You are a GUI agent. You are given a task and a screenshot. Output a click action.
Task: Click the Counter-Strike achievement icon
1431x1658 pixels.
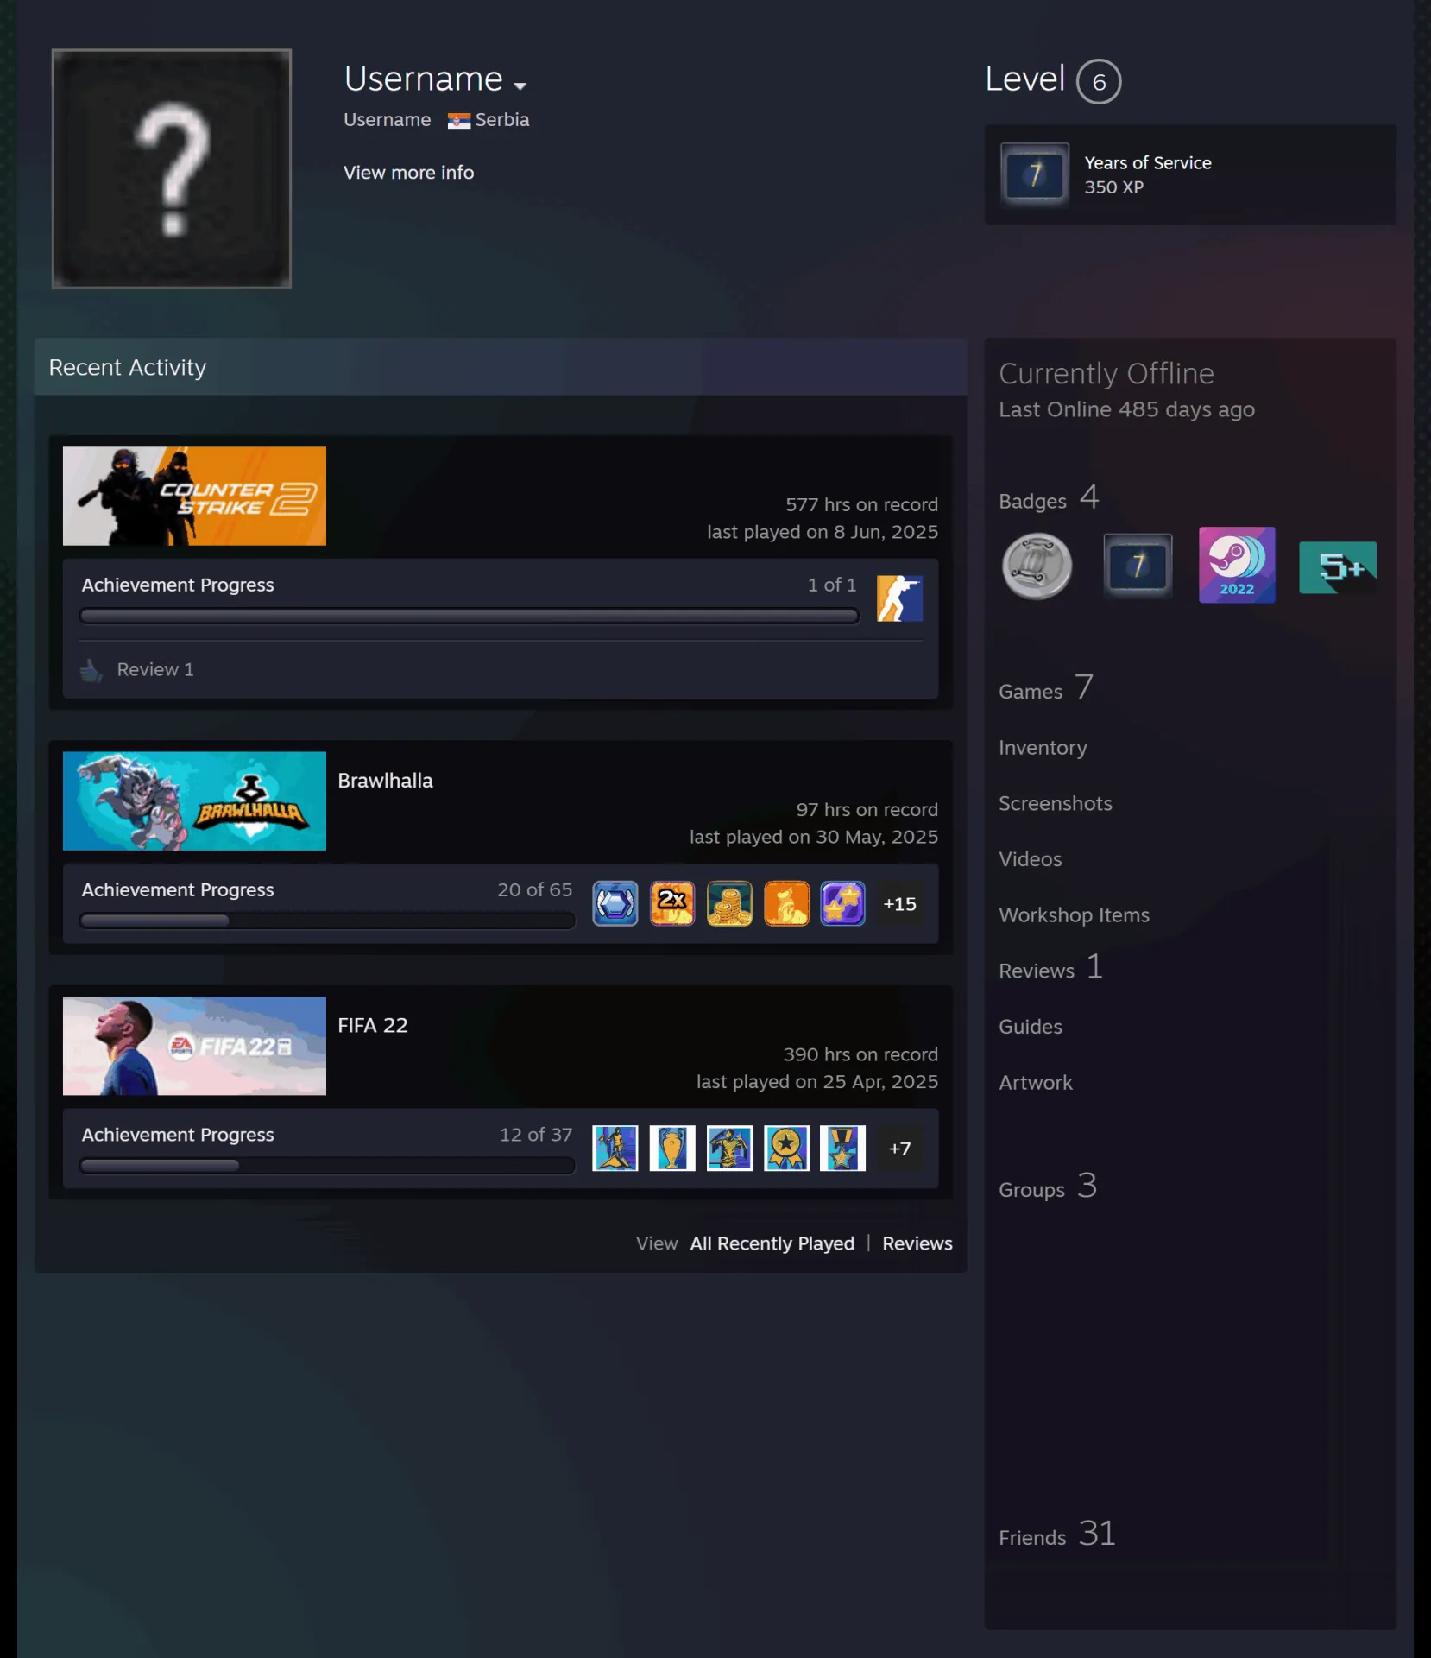click(x=899, y=598)
